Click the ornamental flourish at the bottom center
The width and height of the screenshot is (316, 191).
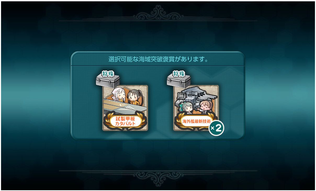coord(158,178)
